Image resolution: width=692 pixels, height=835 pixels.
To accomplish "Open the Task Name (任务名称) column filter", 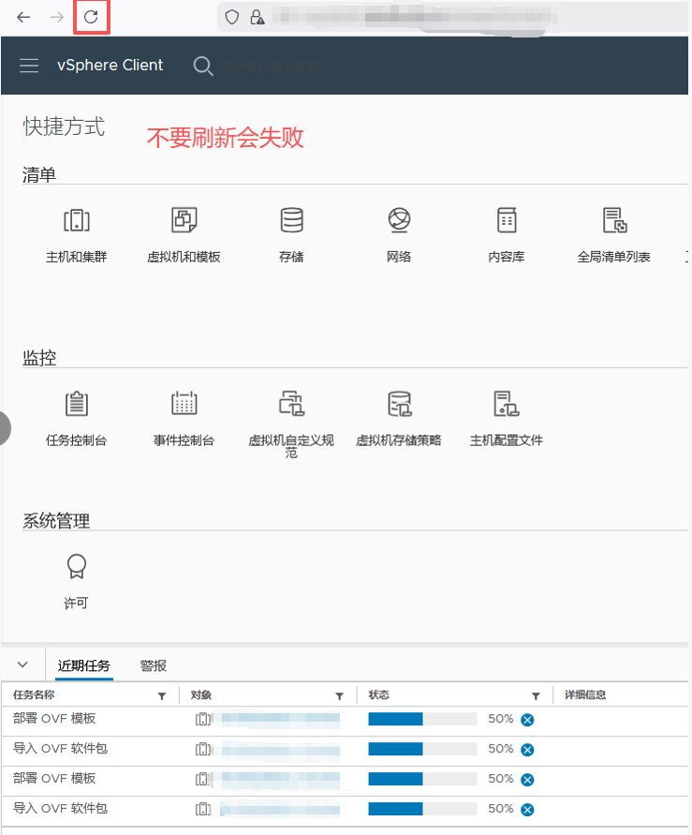I will pos(162,696).
